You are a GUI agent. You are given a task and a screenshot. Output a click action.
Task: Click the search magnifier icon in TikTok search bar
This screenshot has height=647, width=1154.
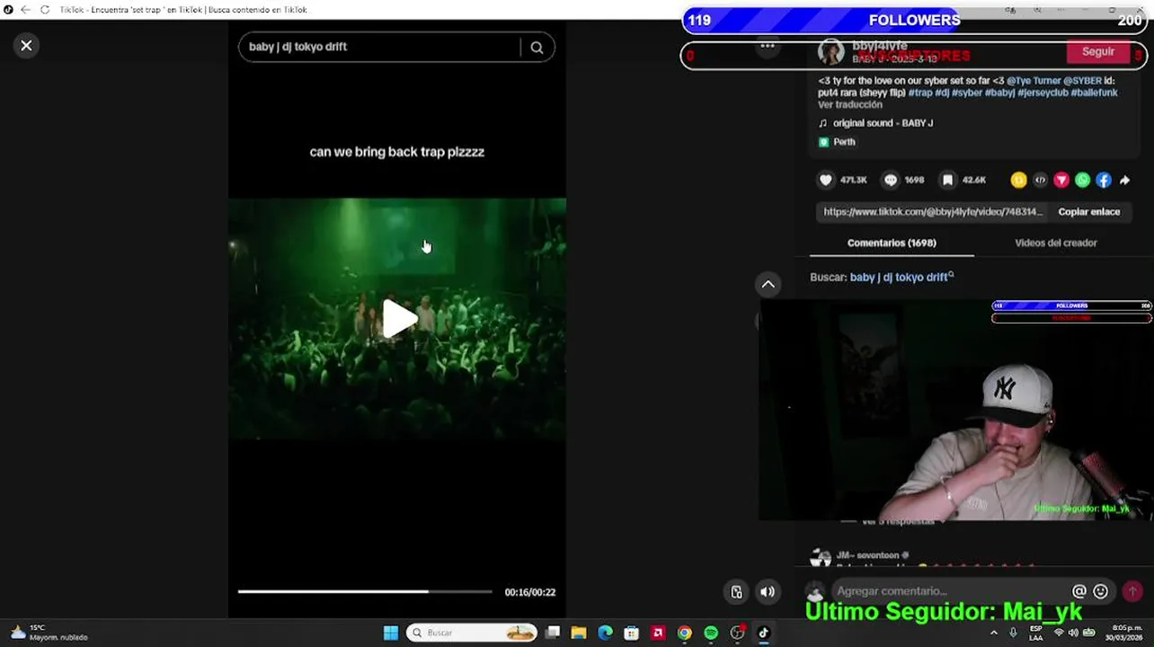pyautogui.click(x=537, y=48)
